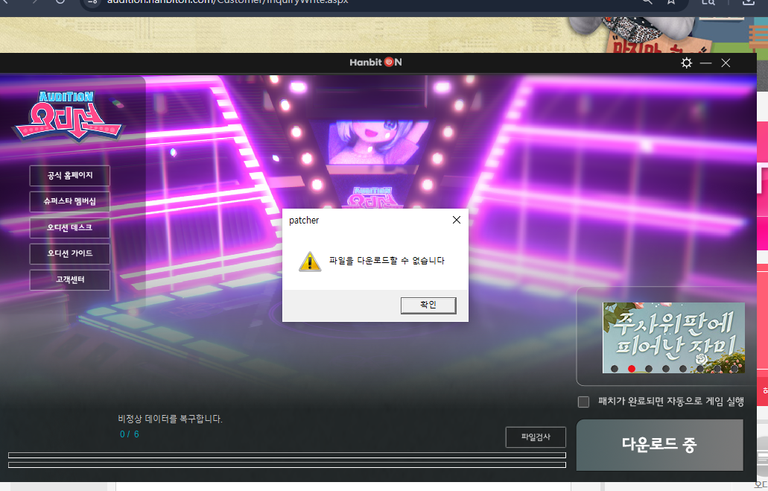Click the yellow warning icon in the dialog

[309, 261]
